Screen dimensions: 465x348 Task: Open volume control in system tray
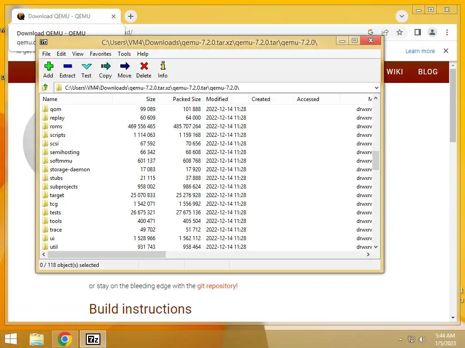pyautogui.click(x=422, y=339)
